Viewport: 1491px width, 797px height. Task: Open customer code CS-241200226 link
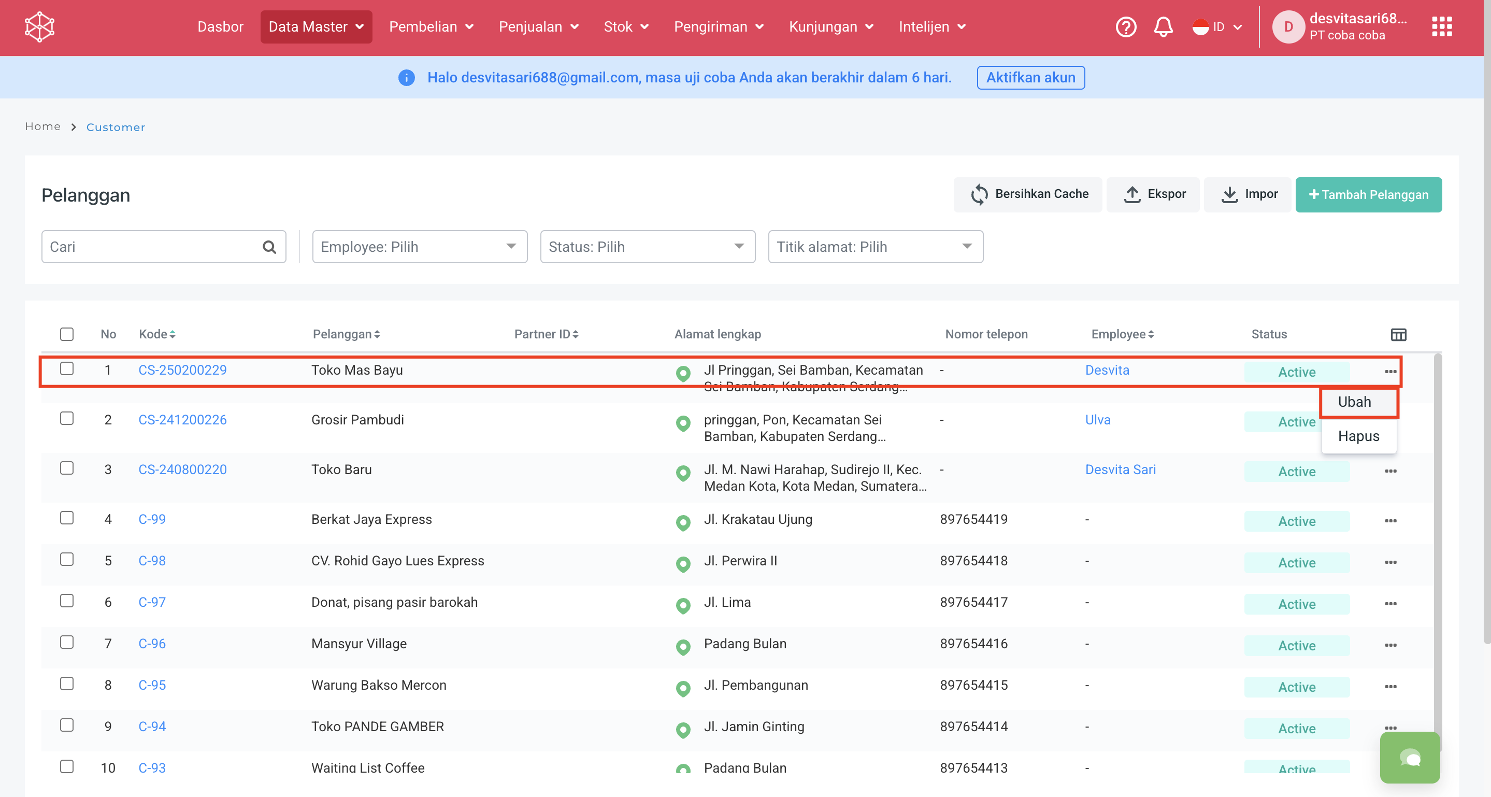[182, 420]
